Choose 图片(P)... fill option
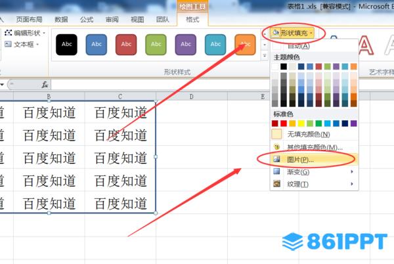 pos(314,160)
